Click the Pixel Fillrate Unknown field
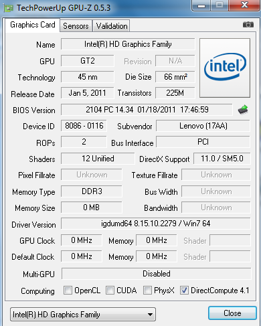The image size is (261, 326). pyautogui.click(x=92, y=175)
